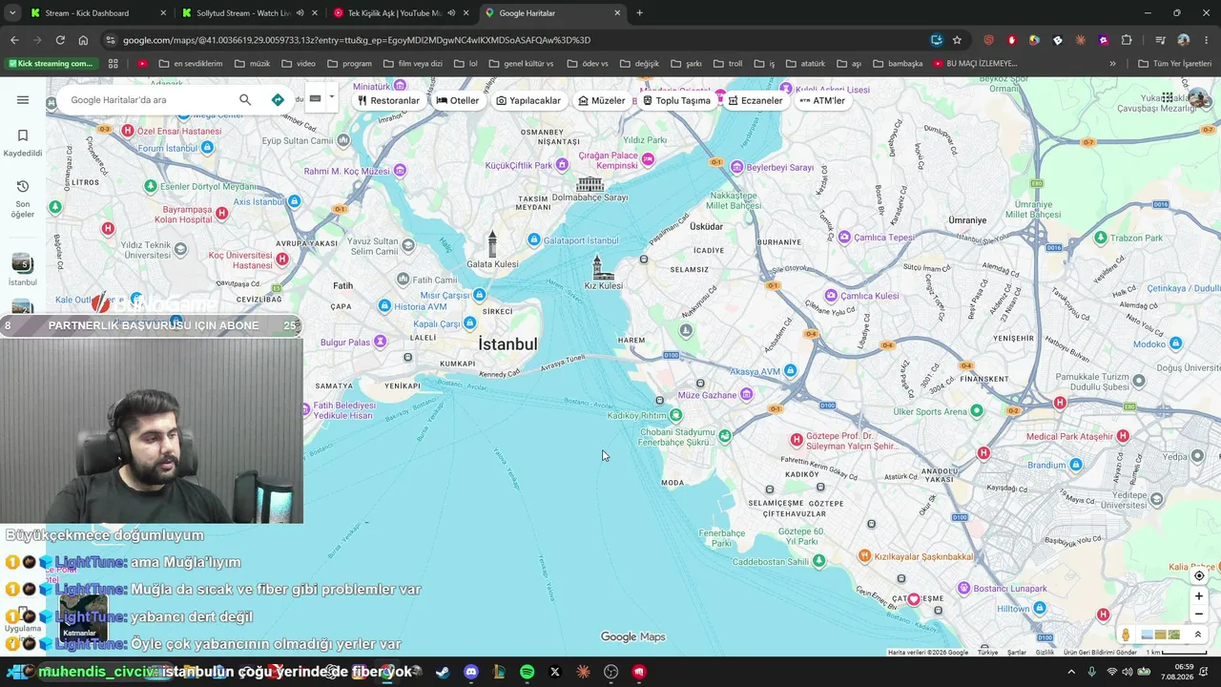Switch to the Tek Kişilik Aşk YouTube tab

[400, 13]
